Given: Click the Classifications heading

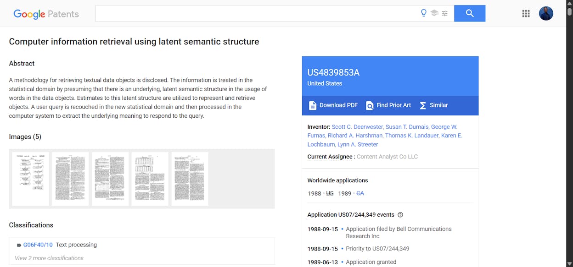Looking at the screenshot, I should [31, 225].
